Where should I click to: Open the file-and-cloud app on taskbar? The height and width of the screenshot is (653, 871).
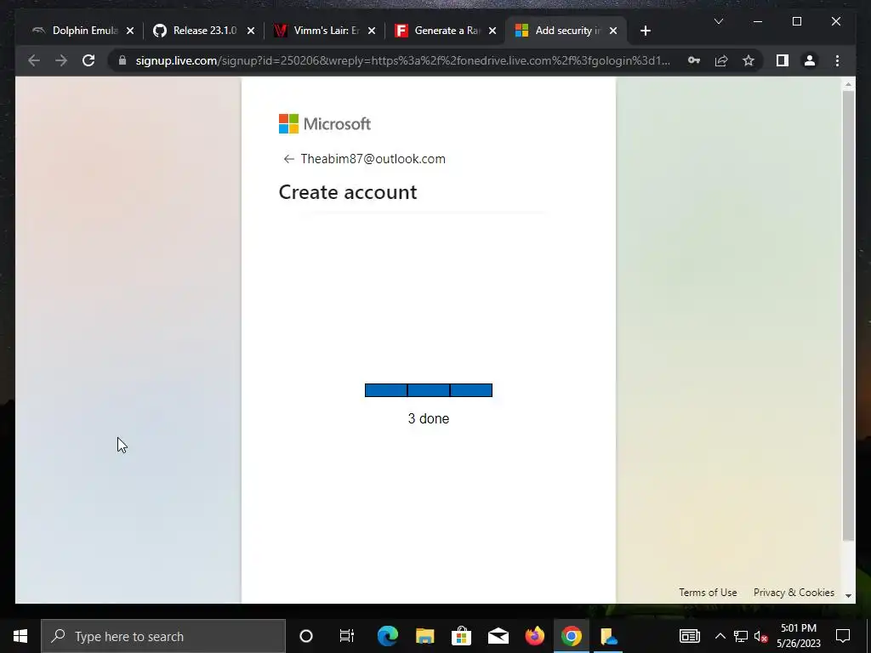(608, 636)
